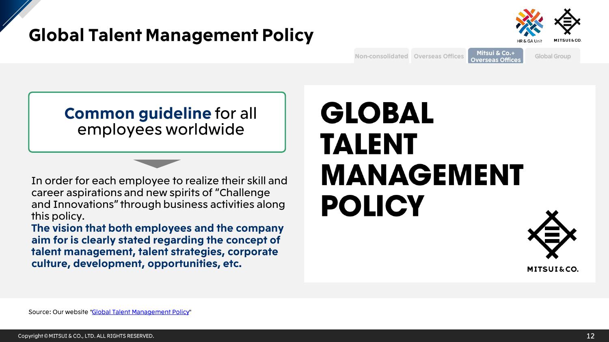
Task: Click the bold text starting 'The vision that both'
Action: click(x=158, y=246)
